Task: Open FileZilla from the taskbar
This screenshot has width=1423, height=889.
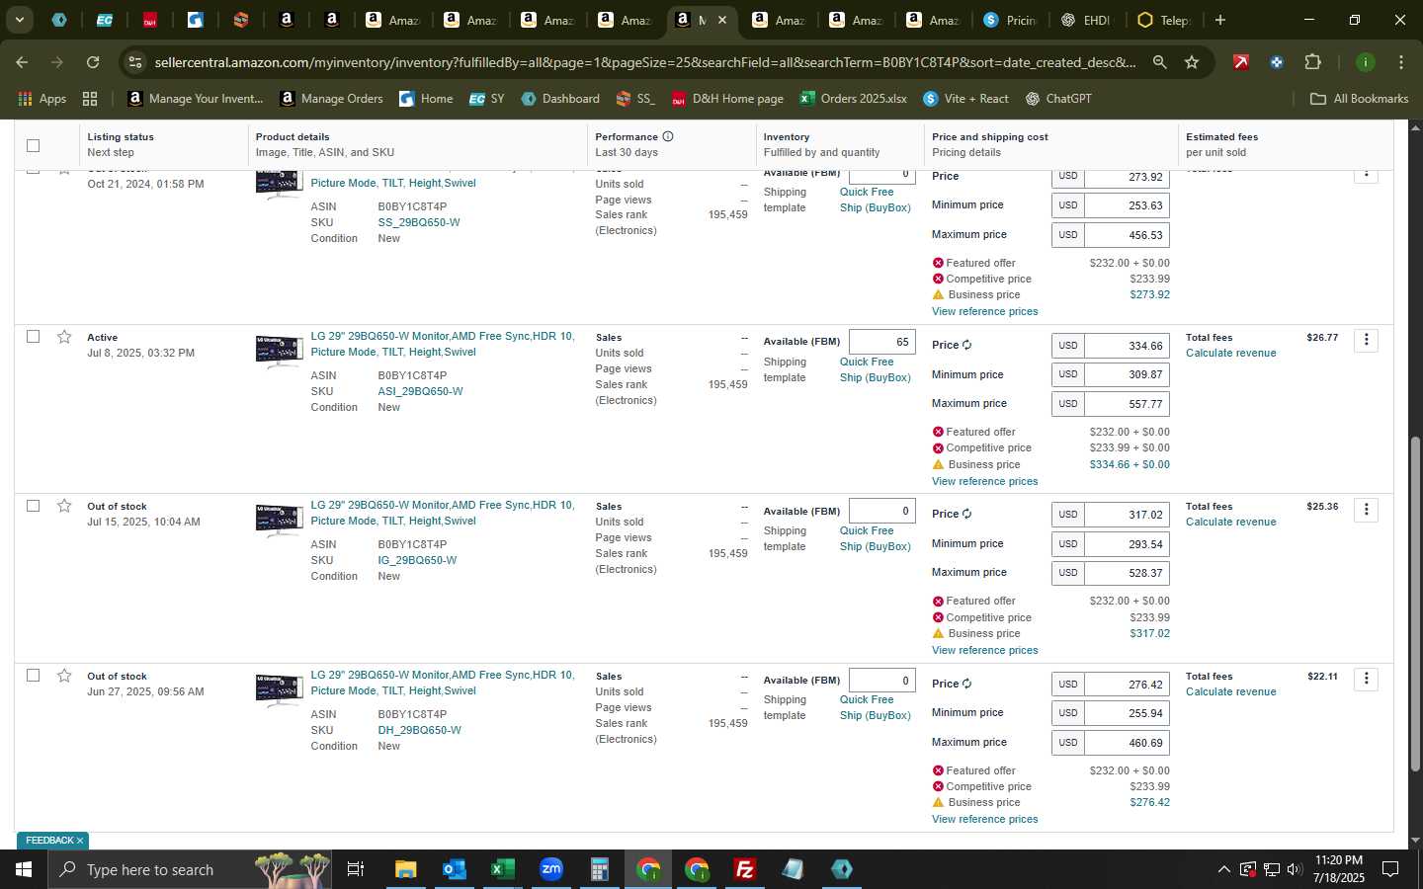Action: pyautogui.click(x=745, y=869)
